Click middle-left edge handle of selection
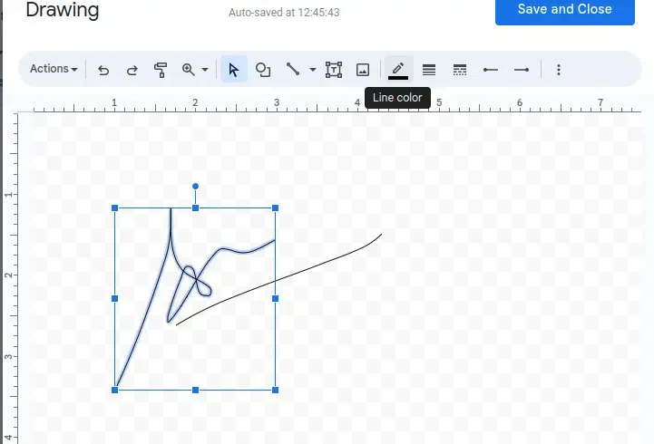Image resolution: width=654 pixels, height=444 pixels. pyautogui.click(x=114, y=299)
